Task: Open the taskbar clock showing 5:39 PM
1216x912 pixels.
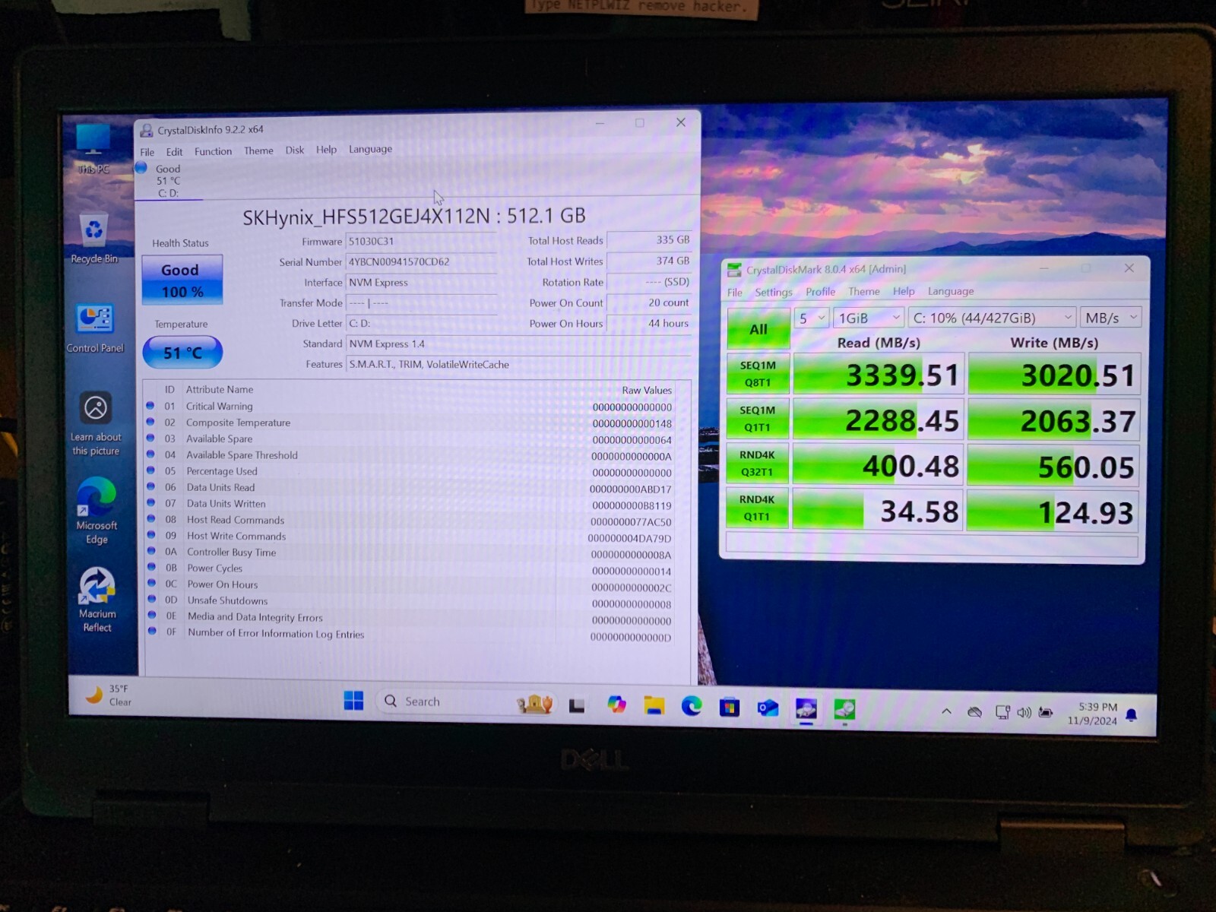Action: 1092,714
